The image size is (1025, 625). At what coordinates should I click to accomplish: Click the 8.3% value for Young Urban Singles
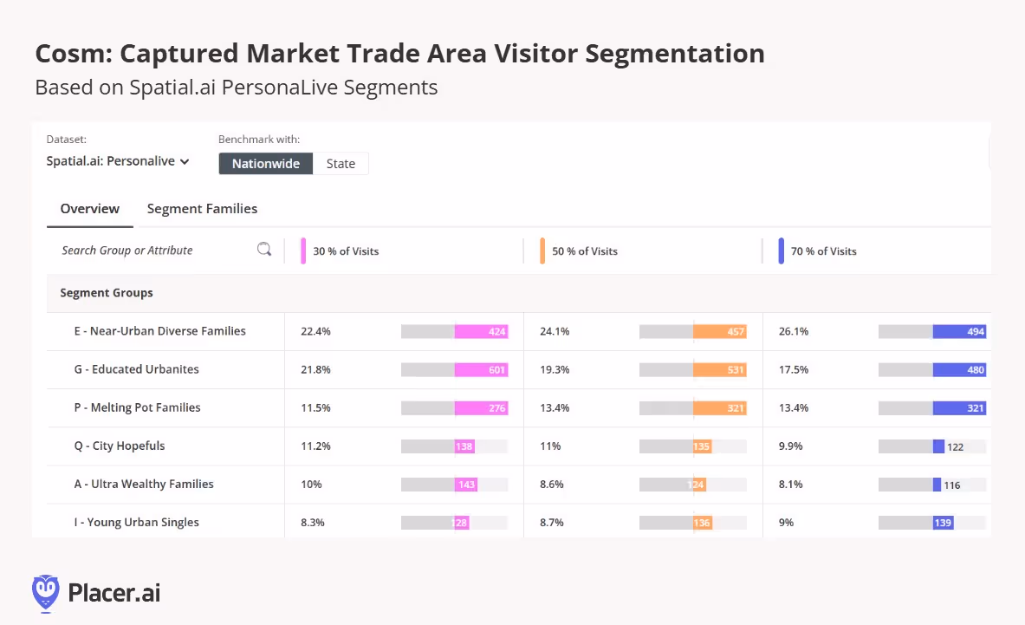coord(313,523)
